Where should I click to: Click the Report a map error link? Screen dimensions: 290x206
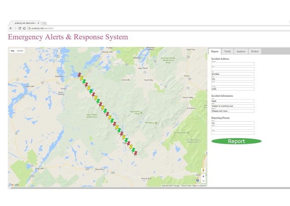pyautogui.click(x=199, y=186)
